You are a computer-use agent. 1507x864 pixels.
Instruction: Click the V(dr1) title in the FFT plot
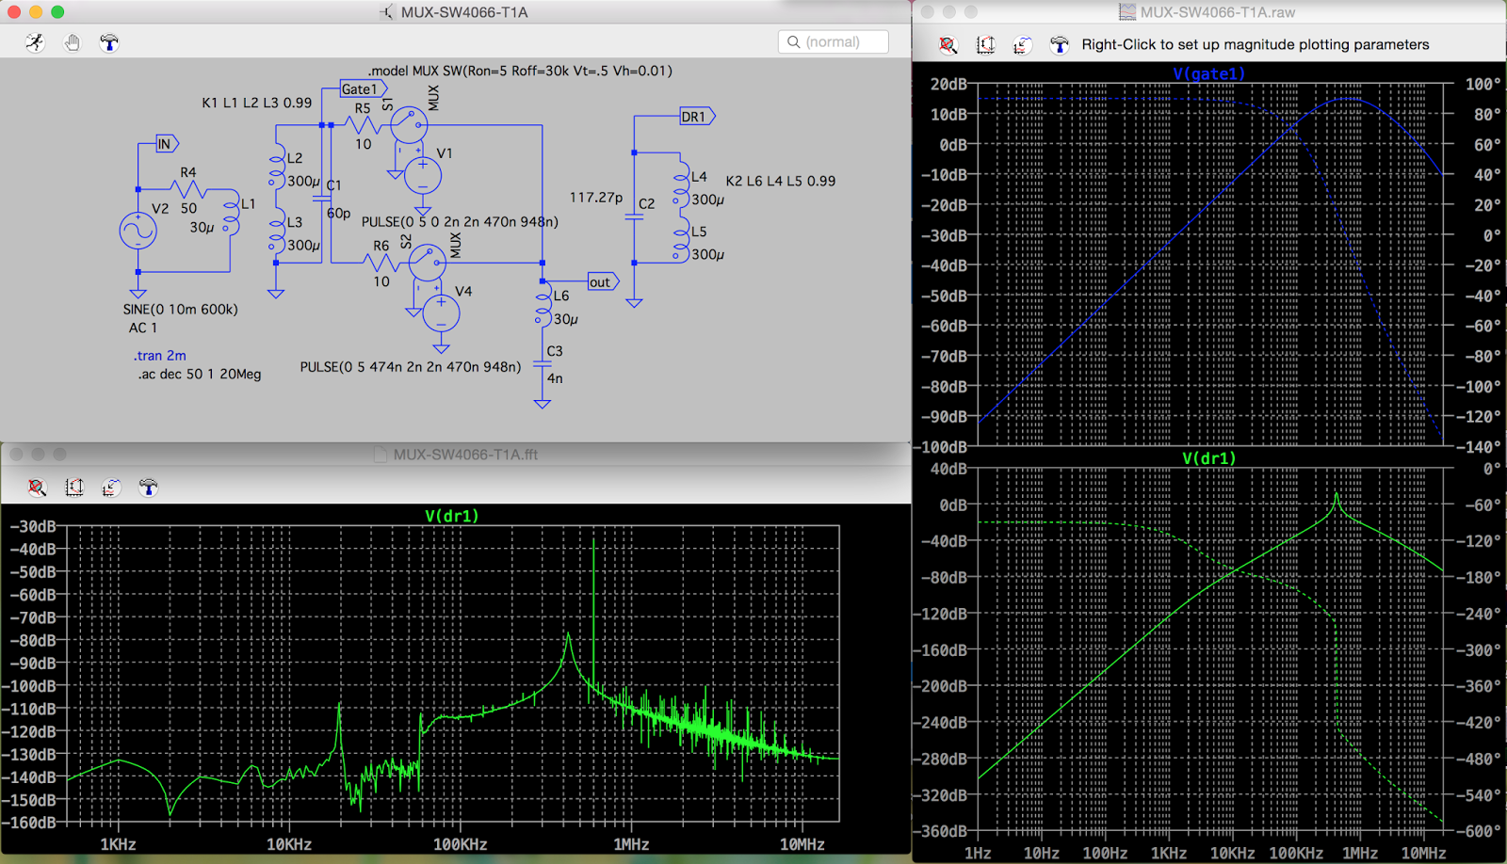pos(450,516)
